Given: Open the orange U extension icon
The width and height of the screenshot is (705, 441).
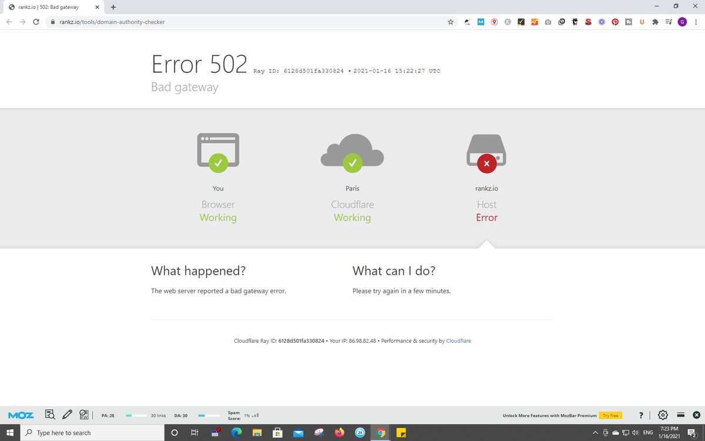Looking at the screenshot, I should pos(642,22).
